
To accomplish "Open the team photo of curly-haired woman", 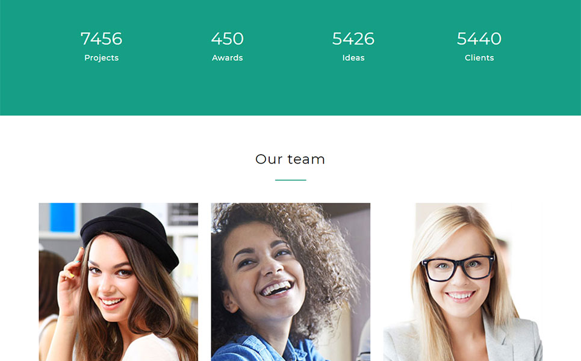I will 290,282.
